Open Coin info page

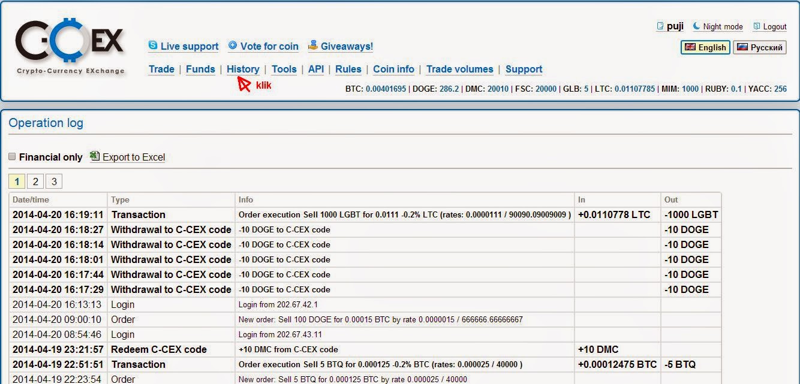click(x=393, y=69)
